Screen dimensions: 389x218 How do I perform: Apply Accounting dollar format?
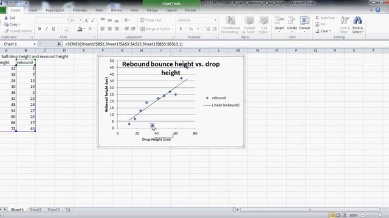tap(181, 29)
